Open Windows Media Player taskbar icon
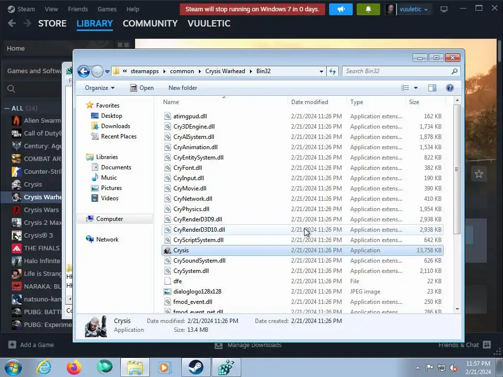The height and width of the screenshot is (377, 503). pos(166,367)
